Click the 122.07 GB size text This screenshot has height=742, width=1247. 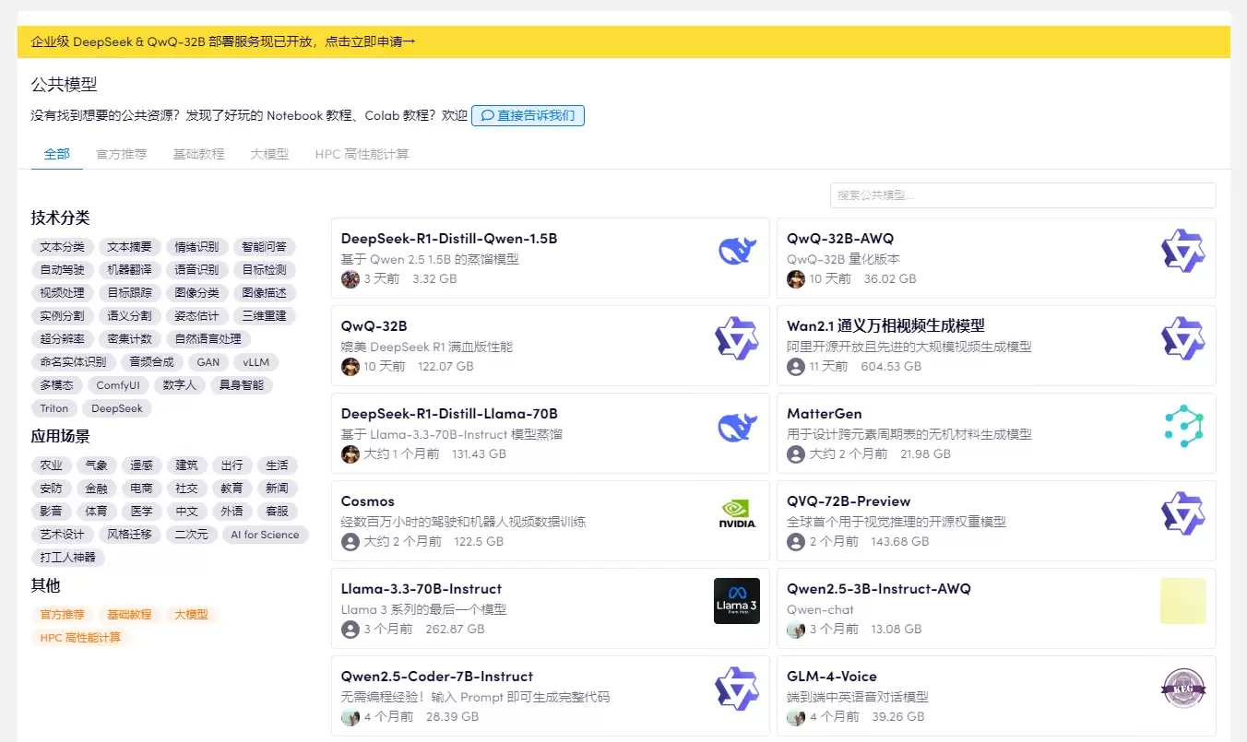coord(445,367)
